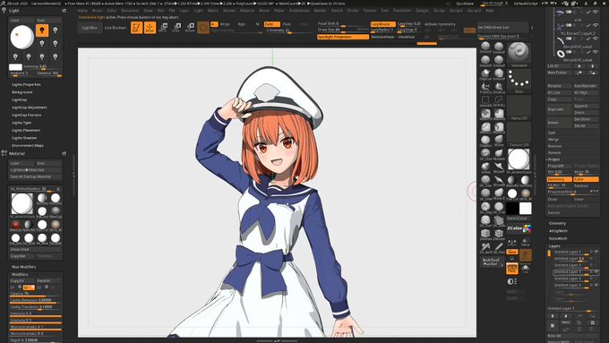
Task: Expand Lights Placement section
Action: coord(26,130)
